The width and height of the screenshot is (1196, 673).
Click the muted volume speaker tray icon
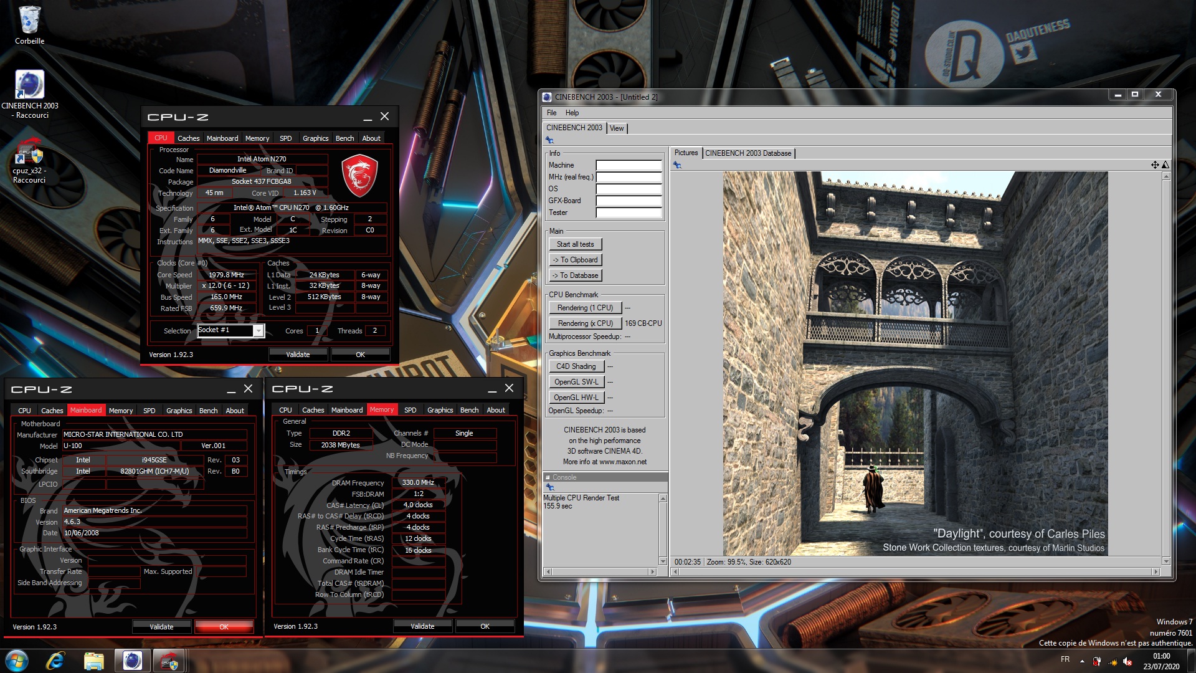click(x=1128, y=661)
